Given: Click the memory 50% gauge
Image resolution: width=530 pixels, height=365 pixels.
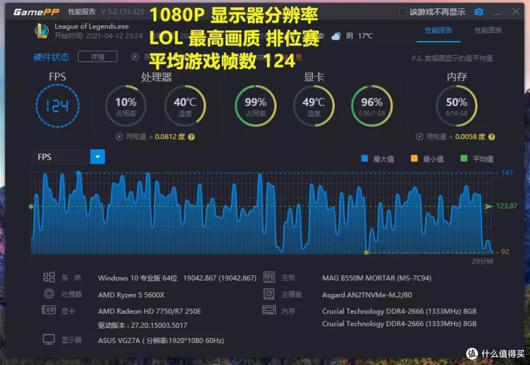Looking at the screenshot, I should (x=457, y=106).
